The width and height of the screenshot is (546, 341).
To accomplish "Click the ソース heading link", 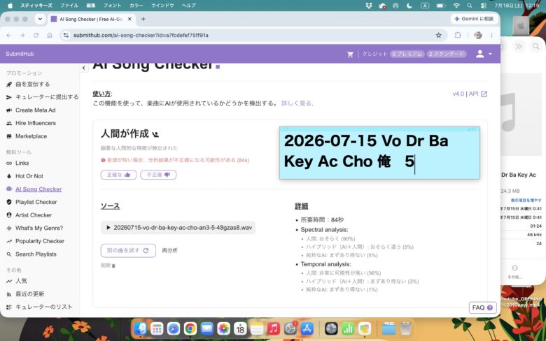I will coord(110,206).
